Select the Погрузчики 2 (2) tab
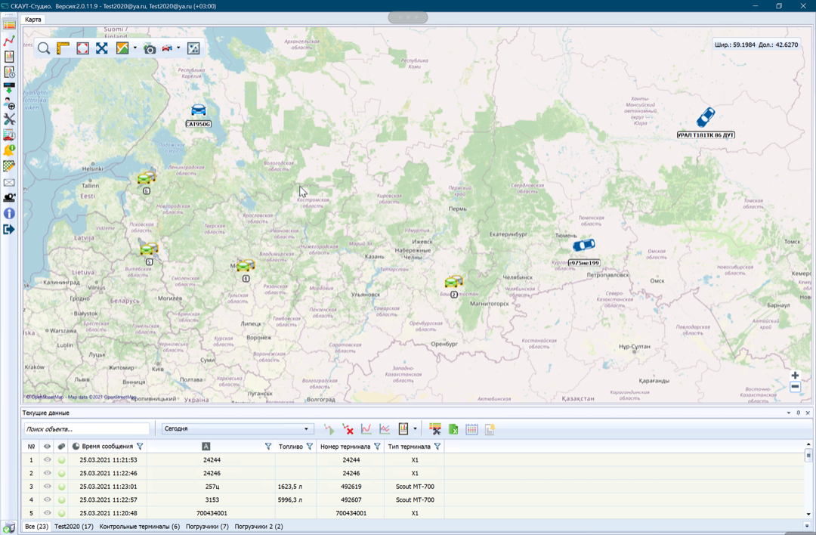Screen dimensions: 816x535 point(258,527)
